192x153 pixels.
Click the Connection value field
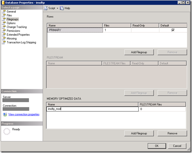pos(16,109)
